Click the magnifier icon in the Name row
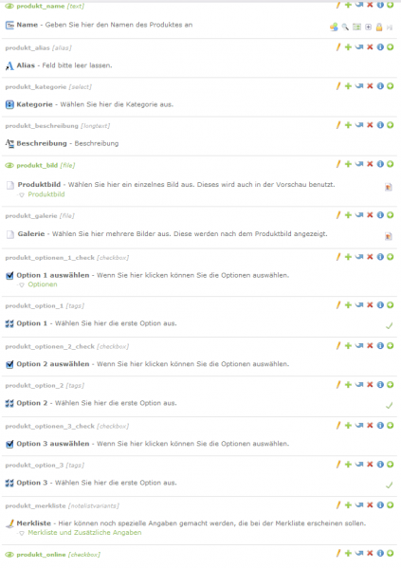The height and width of the screenshot is (568, 401). tap(345, 27)
